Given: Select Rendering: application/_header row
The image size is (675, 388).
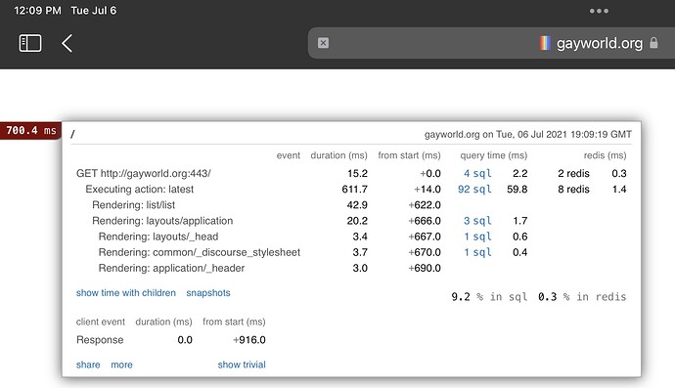Looking at the screenshot, I should (351, 268).
